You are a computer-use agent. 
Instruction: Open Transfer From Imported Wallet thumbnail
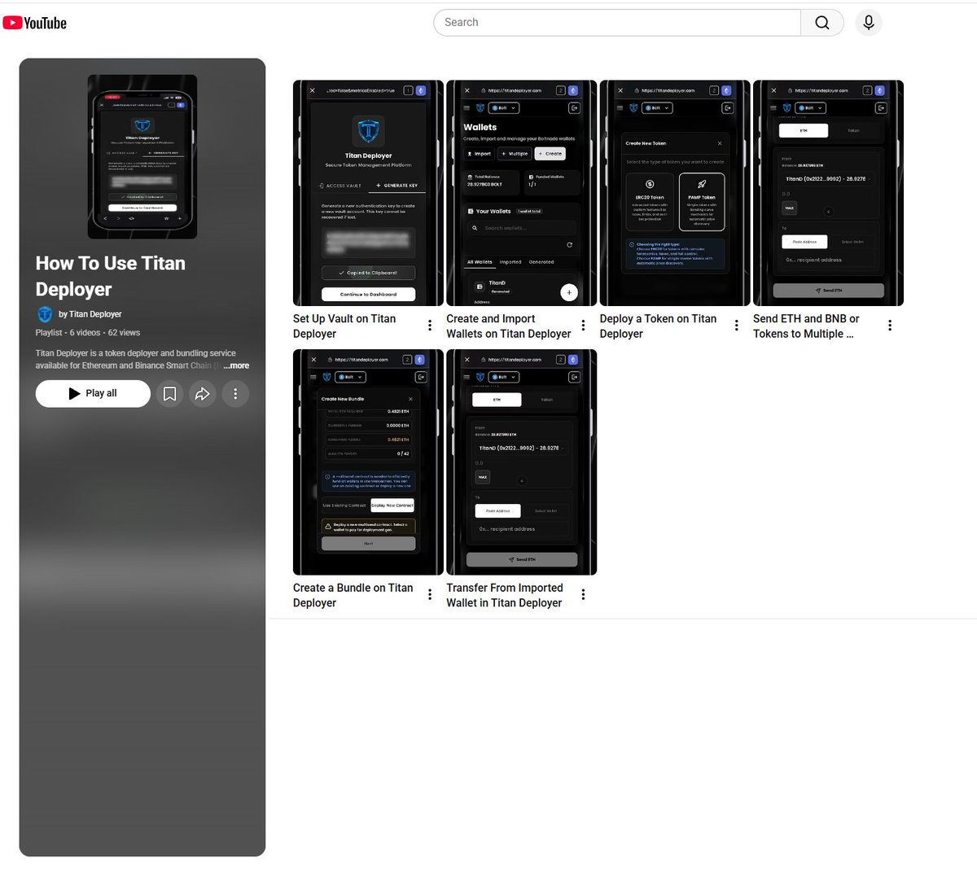click(x=521, y=462)
